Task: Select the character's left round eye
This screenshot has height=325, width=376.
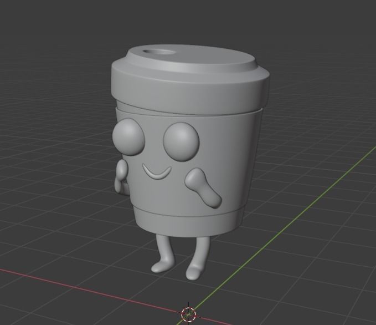Action: point(128,136)
